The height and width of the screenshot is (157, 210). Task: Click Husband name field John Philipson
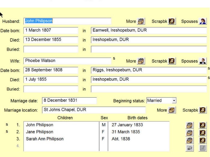click(67, 21)
